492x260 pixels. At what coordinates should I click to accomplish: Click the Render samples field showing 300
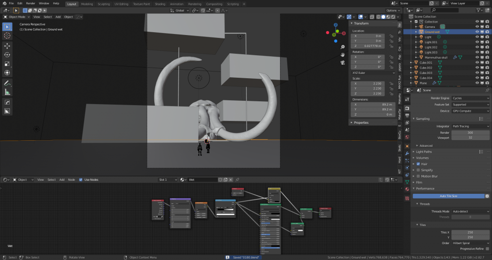click(470, 132)
